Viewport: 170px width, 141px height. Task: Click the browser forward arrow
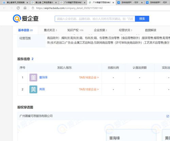(11, 8)
